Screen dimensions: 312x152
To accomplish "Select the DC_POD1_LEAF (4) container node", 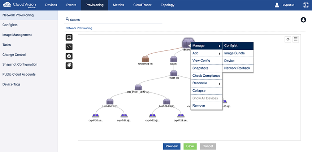I will coord(138,87).
